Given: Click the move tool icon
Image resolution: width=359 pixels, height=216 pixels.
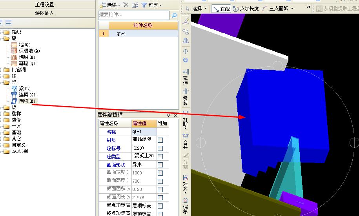Looking at the screenshot, I should pyautogui.click(x=186, y=51).
